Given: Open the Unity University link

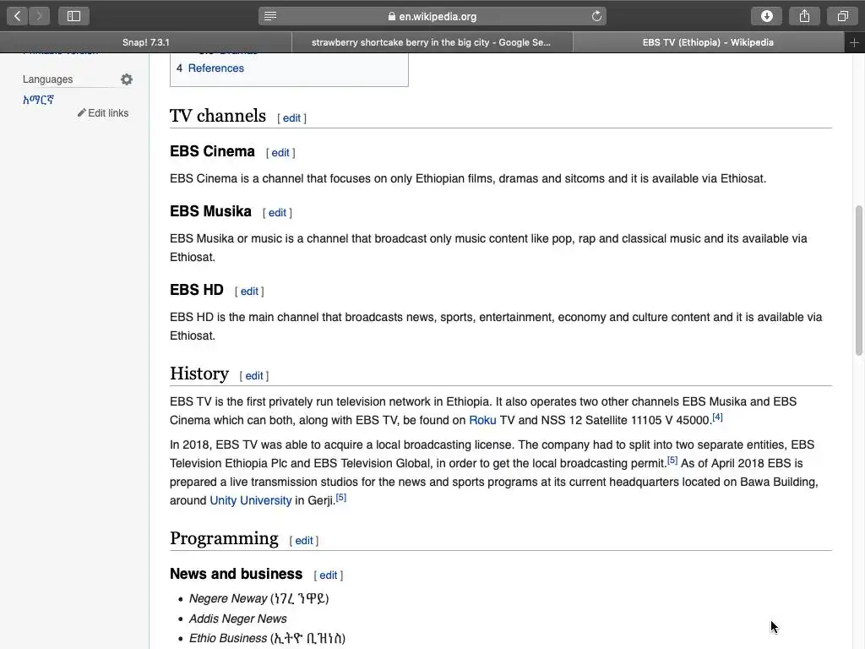Looking at the screenshot, I should pos(250,500).
